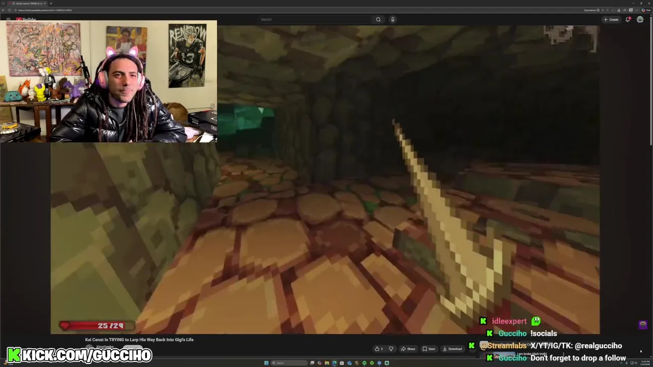This screenshot has height=367, width=653.
Task: Click the Windows taskbar search box
Action: coord(289,363)
